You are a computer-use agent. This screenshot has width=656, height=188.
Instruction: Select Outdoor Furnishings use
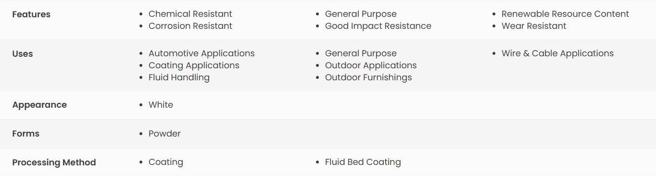(368, 77)
